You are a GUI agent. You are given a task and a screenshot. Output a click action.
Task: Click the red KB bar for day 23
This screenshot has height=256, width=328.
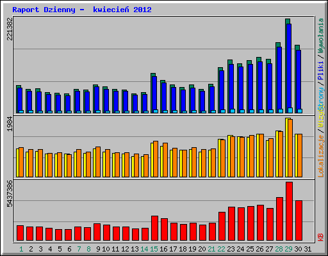pyautogui.click(x=231, y=224)
